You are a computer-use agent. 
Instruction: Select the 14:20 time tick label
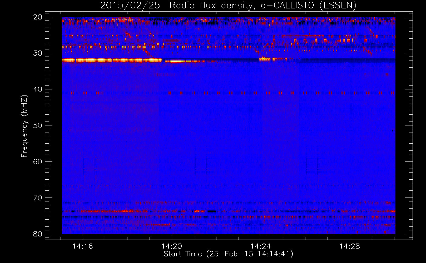click(172, 246)
